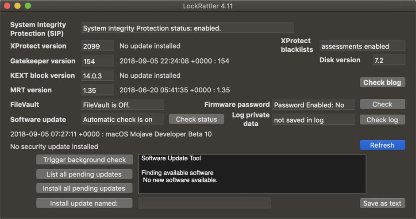Image resolution: width=416 pixels, height=219 pixels.
Task: Trigger background check for updates
Action: pyautogui.click(x=85, y=160)
